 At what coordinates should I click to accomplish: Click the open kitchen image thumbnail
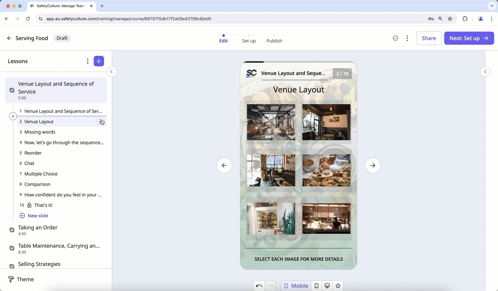(x=326, y=219)
